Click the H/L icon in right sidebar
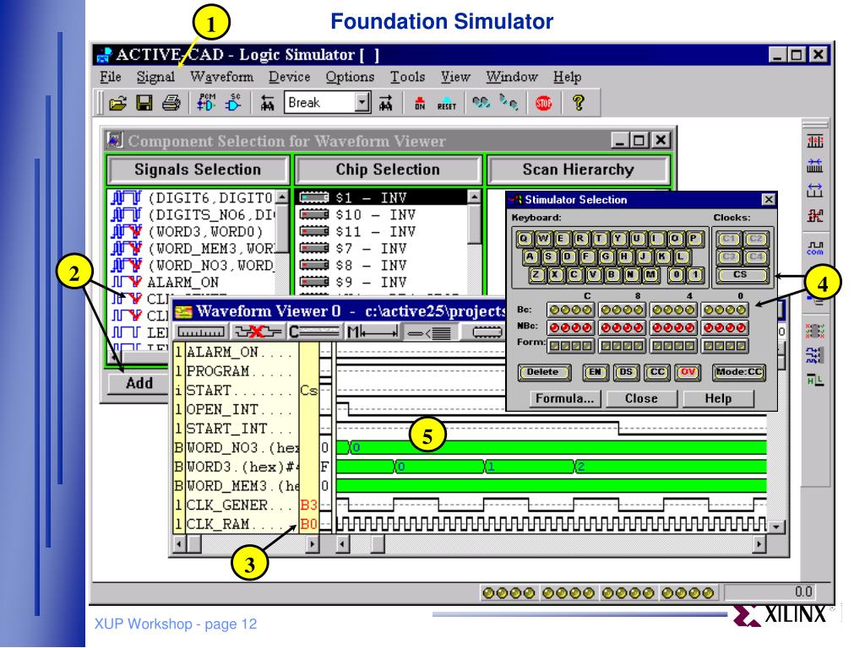This screenshot has height=648, width=865. [x=815, y=380]
